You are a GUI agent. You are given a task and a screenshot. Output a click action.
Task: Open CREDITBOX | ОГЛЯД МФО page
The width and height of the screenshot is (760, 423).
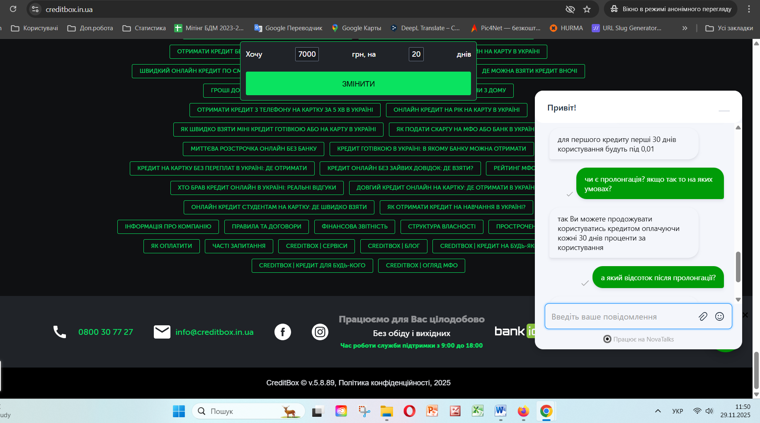[422, 265]
